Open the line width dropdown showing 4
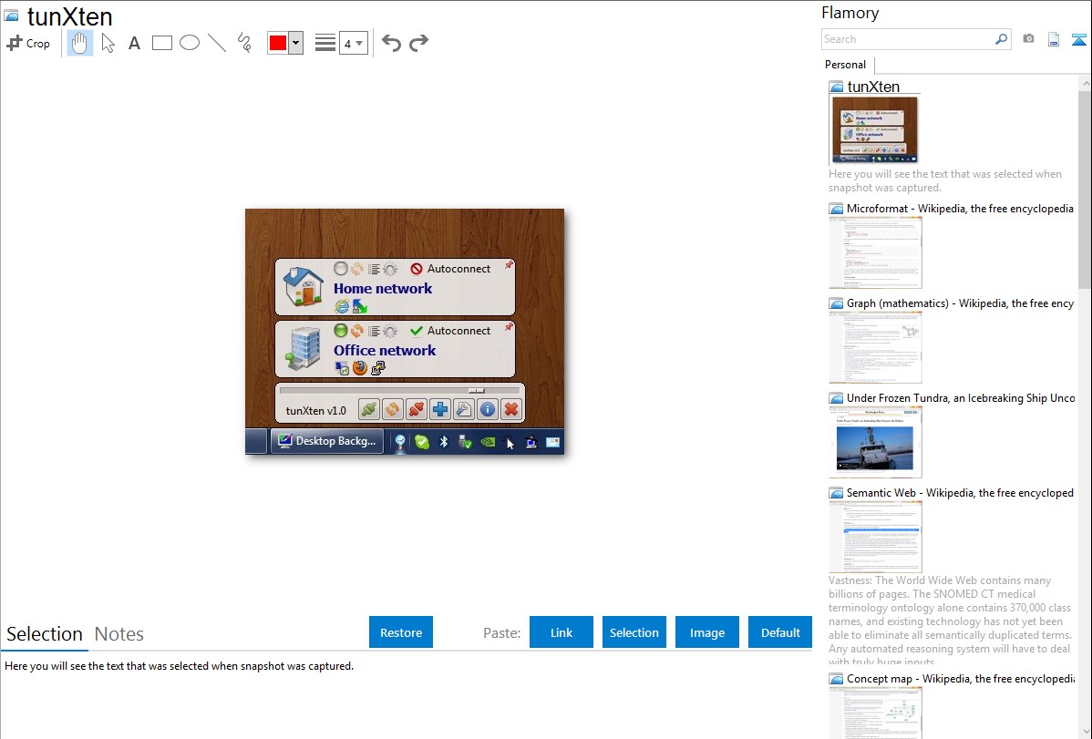 tap(353, 43)
